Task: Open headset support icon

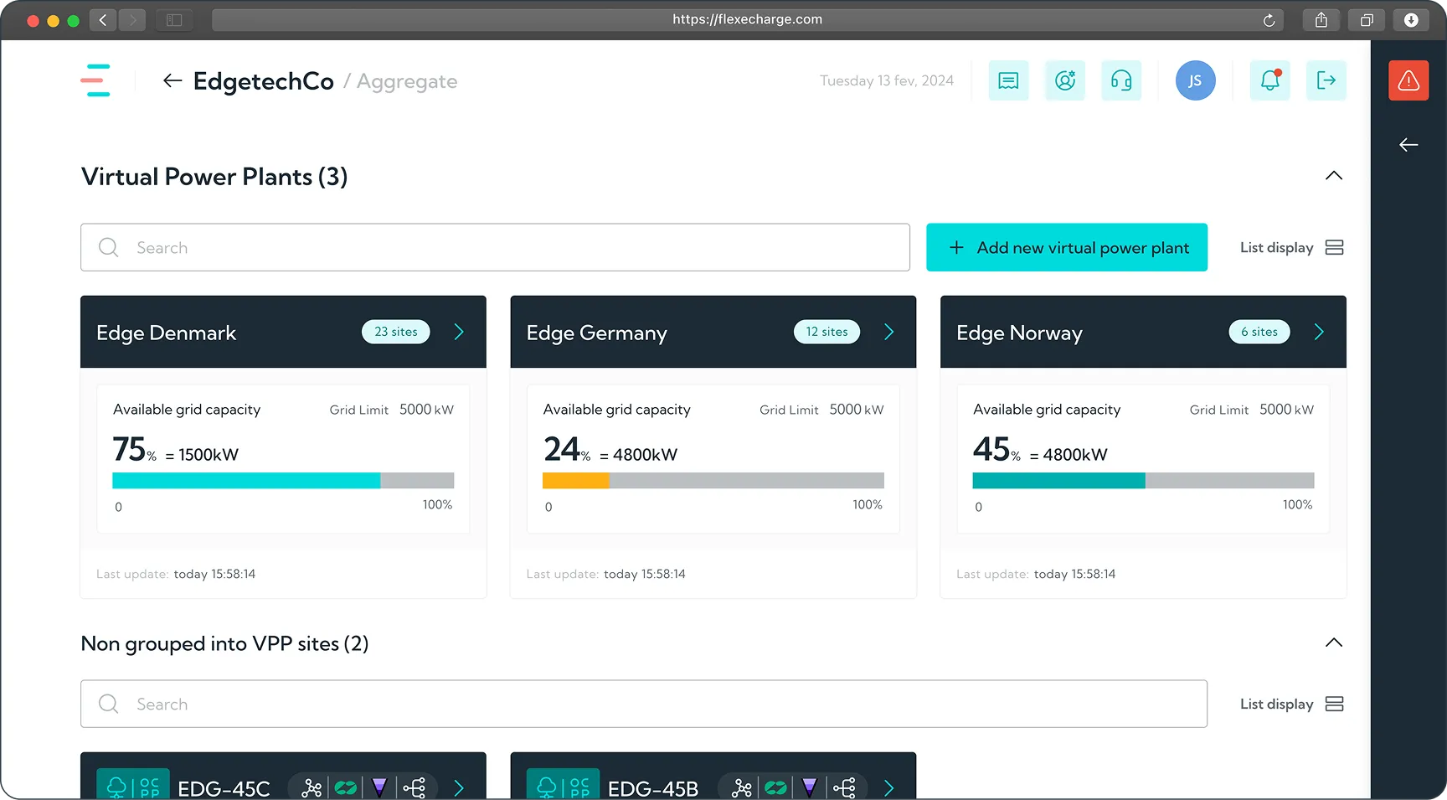Action: pyautogui.click(x=1121, y=80)
